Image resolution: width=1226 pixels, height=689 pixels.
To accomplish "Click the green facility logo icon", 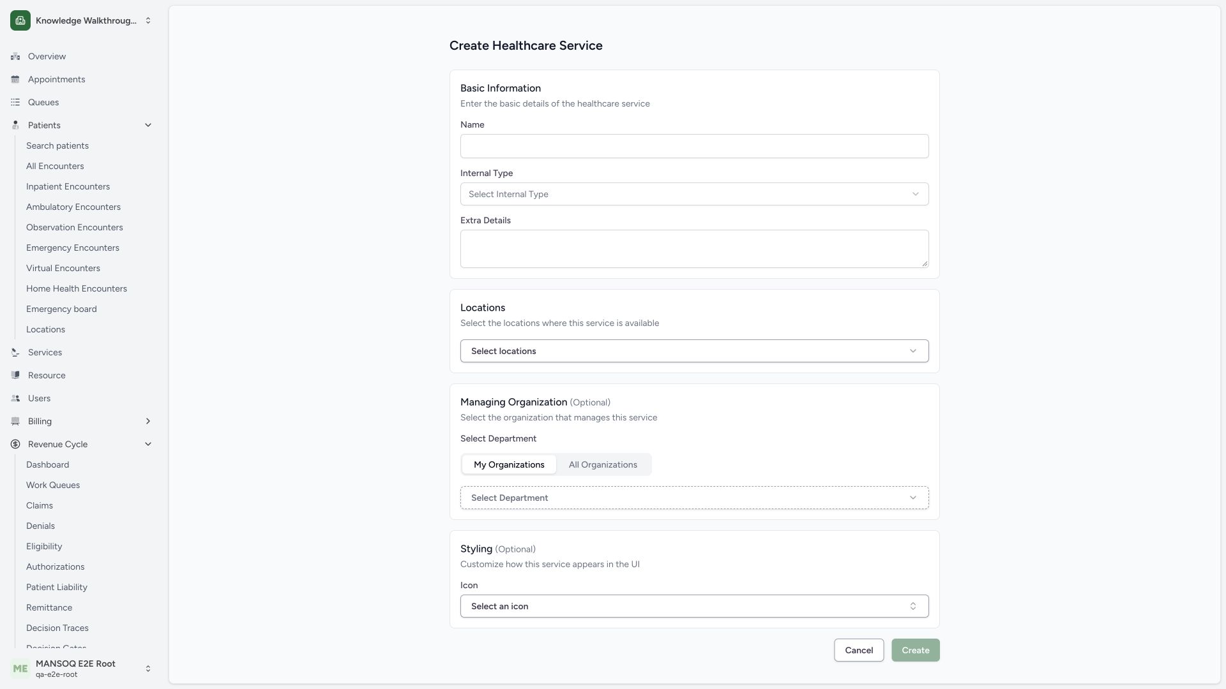I will pyautogui.click(x=20, y=20).
